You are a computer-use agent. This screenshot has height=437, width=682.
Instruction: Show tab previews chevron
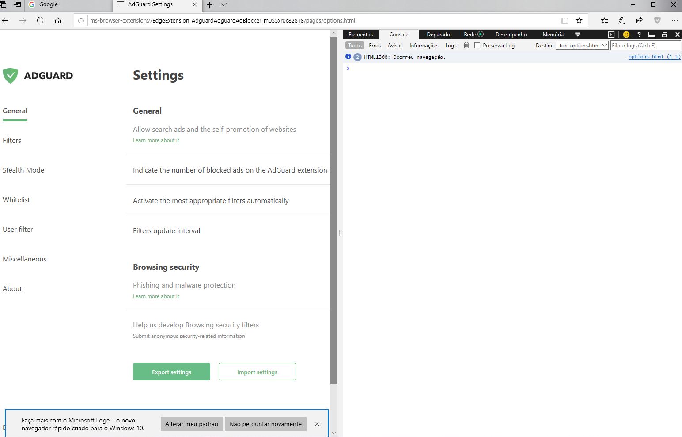coord(224,4)
